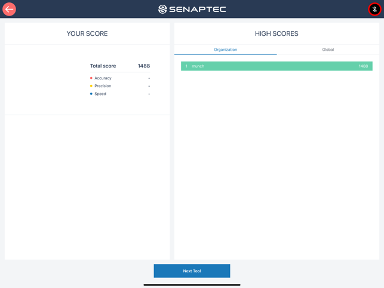Click the Total score label
Screen dimensions: 384x288
[x=103, y=66]
